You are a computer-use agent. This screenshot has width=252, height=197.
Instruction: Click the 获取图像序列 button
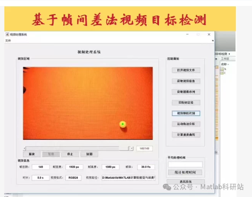(186, 92)
